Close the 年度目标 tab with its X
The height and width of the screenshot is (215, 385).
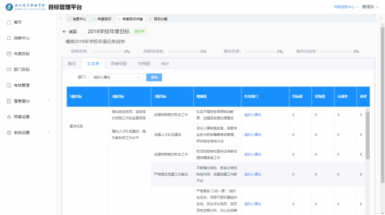pyautogui.click(x=94, y=19)
